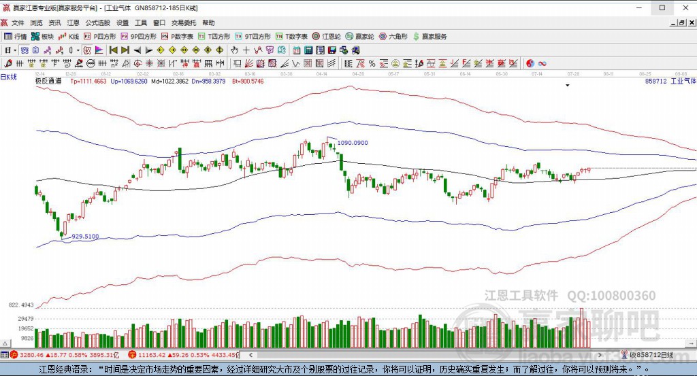Screen dimensions: 697x376
Task: Select the Gann angle lines tool
Action: 285,63
